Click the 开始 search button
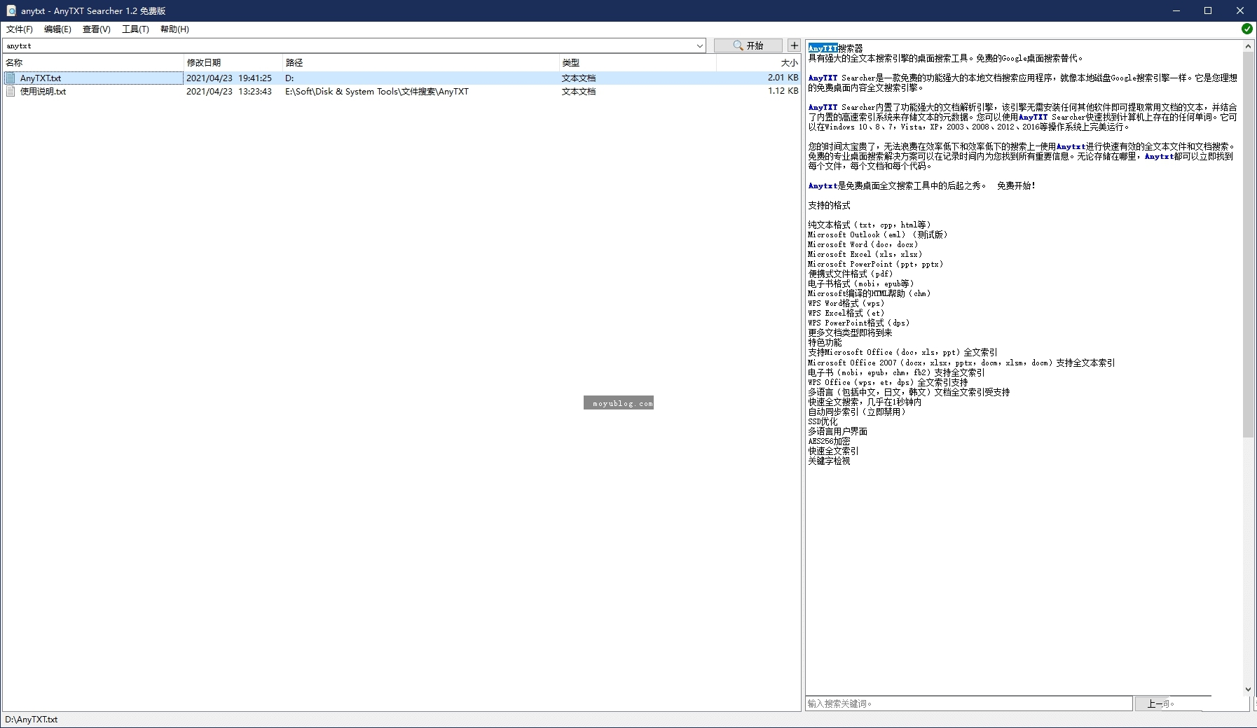Viewport: 1257px width, 728px height. tap(748, 45)
